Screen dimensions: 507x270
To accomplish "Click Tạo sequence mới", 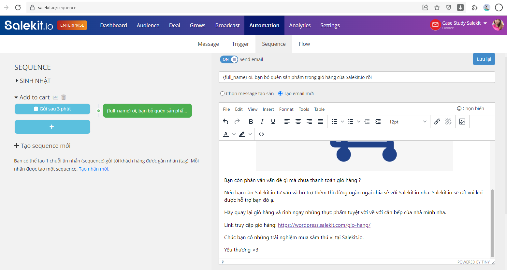I will (x=42, y=146).
